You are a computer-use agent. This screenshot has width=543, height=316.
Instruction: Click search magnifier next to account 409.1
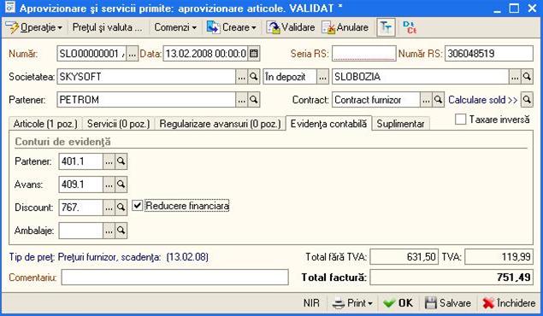121,184
